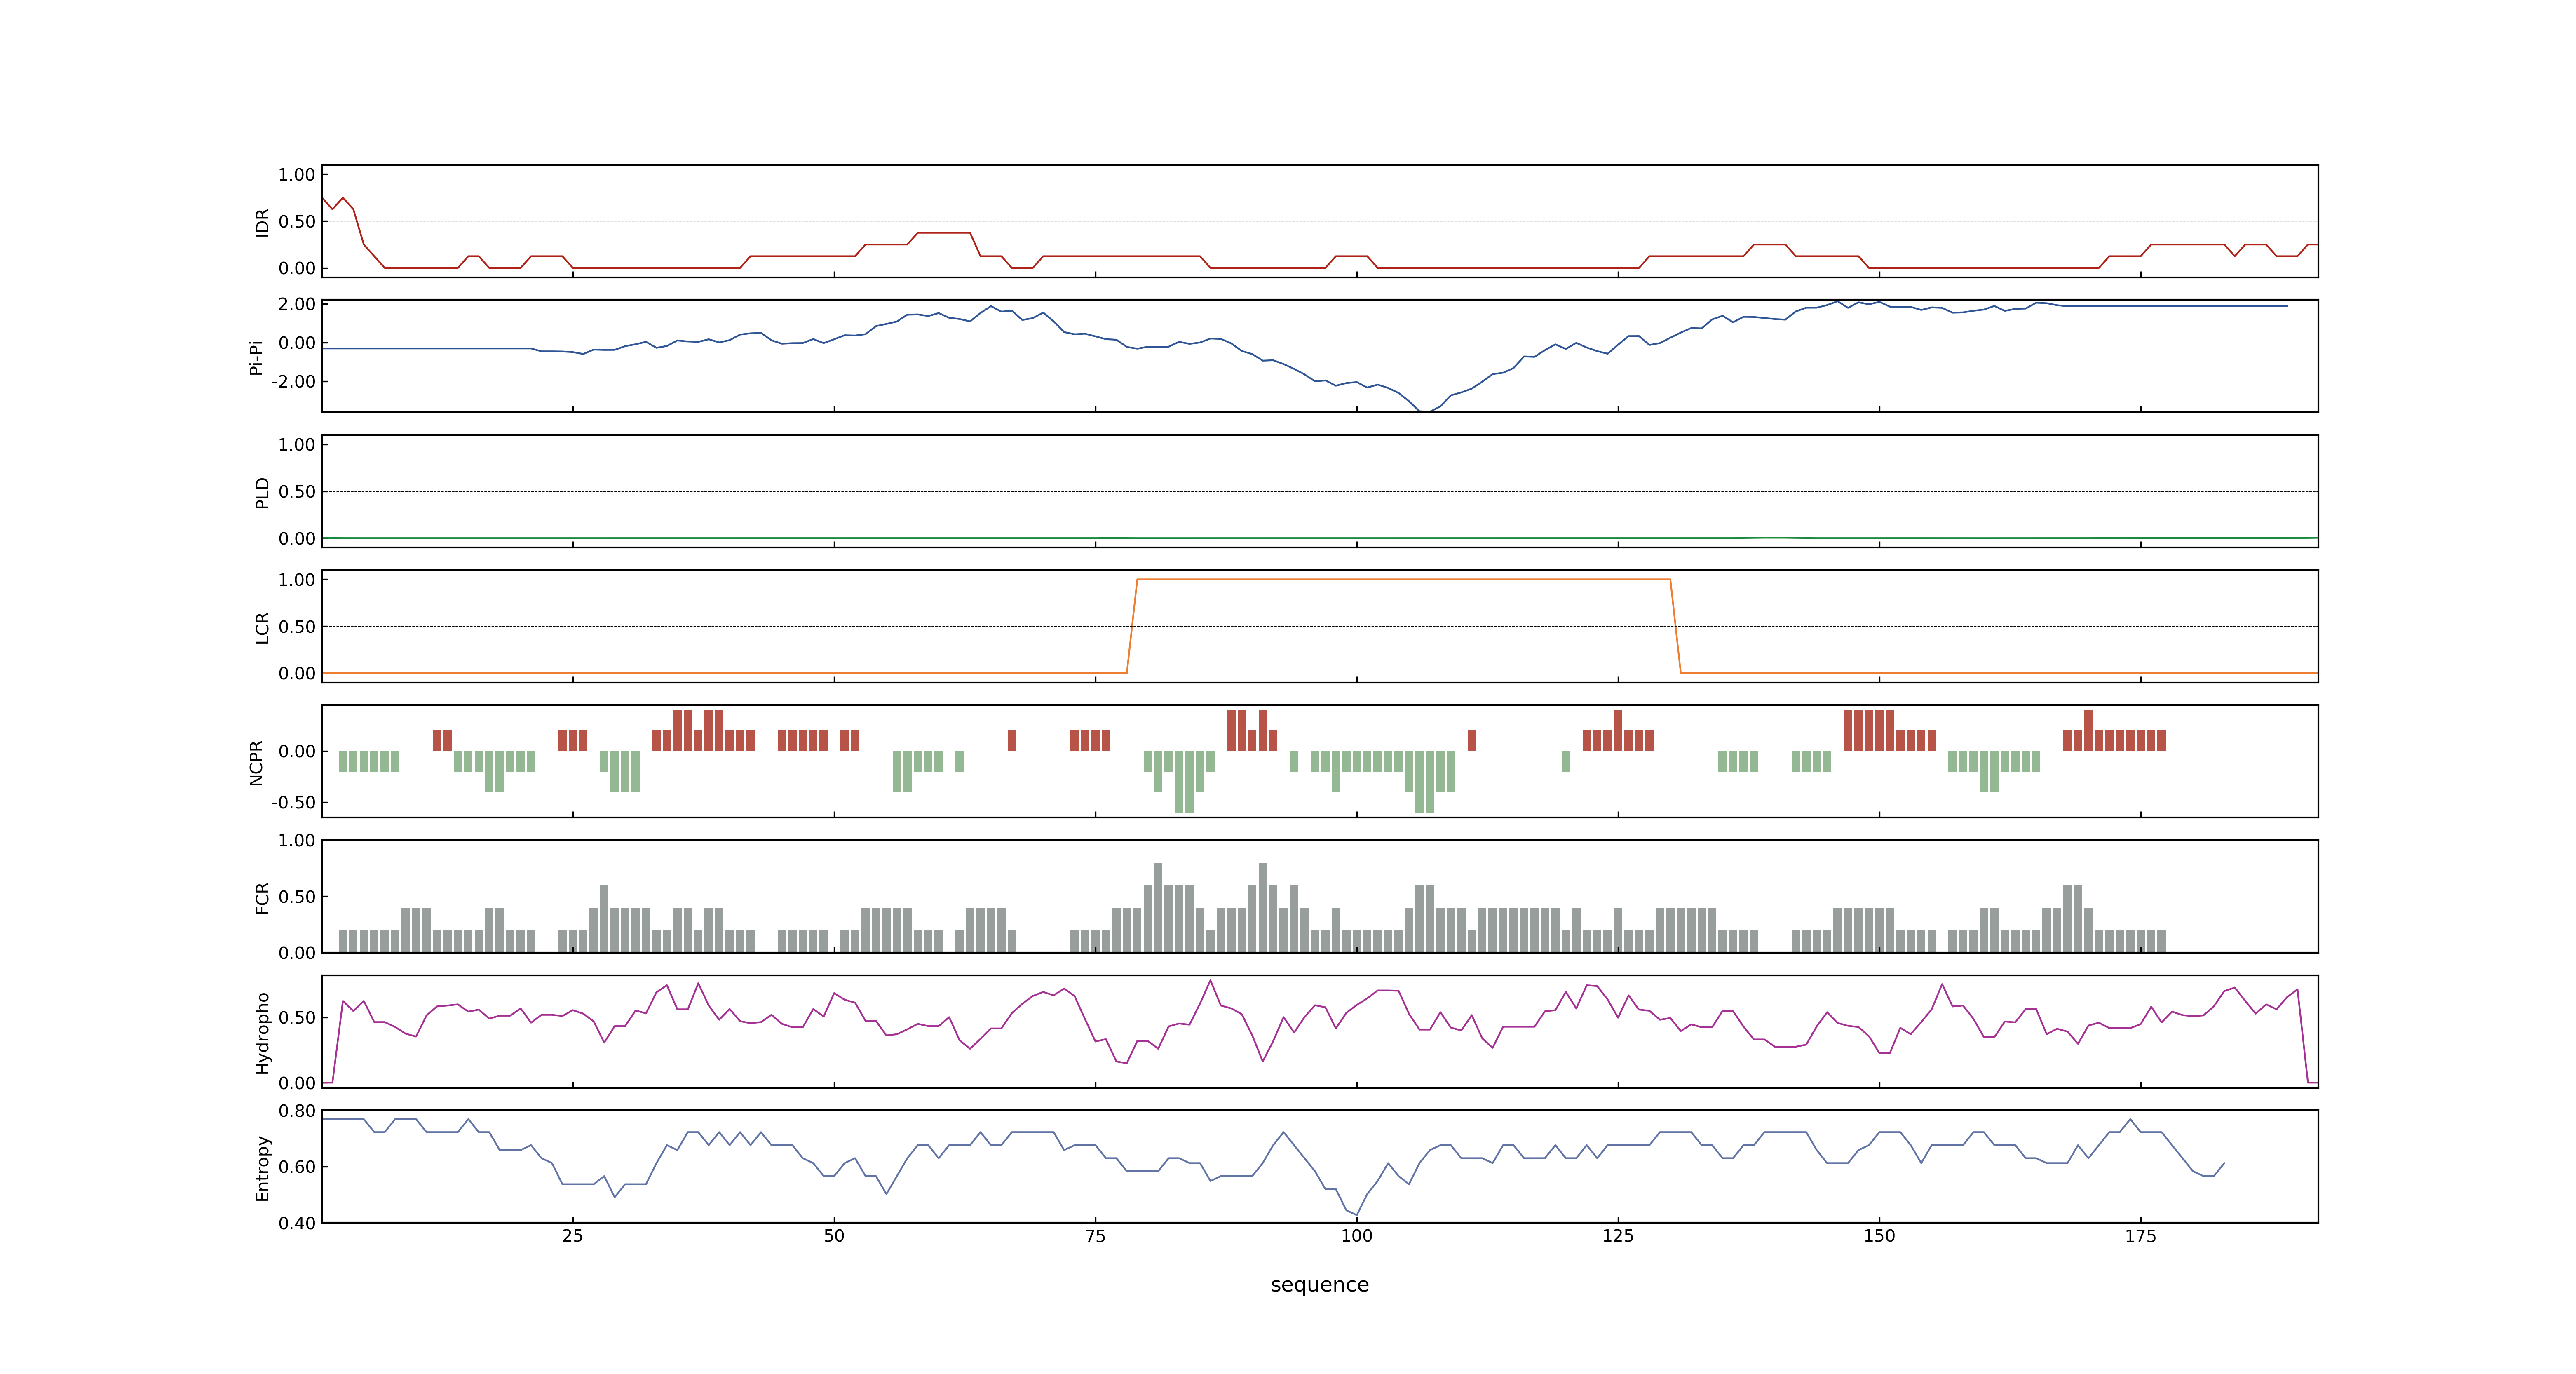2576x1374 pixels.
Task: Click the 1.00 tick on LCR axis
Action: coord(297,580)
